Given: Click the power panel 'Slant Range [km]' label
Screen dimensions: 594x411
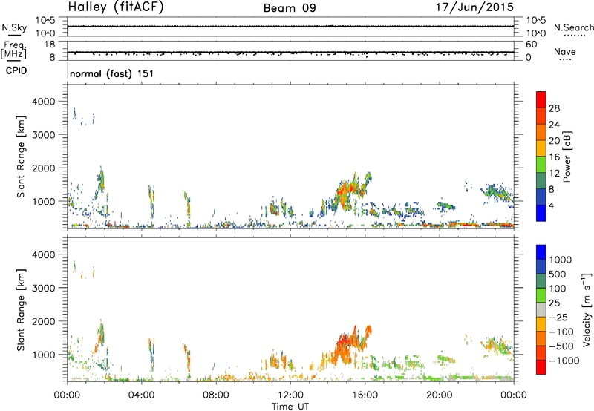Looking at the screenshot, I should coord(21,157).
